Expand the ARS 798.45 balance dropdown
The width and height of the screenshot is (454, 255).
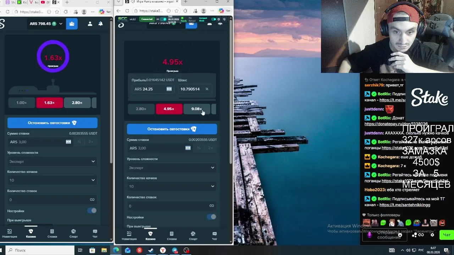46,24
